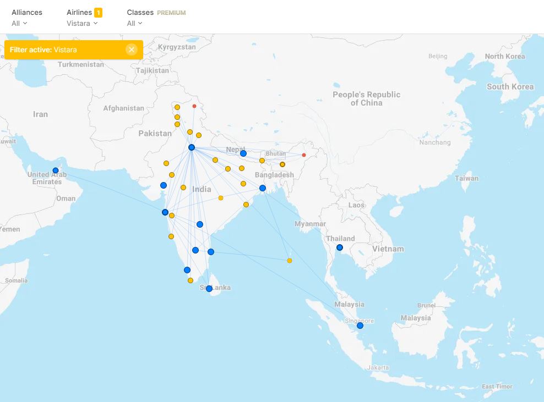Dismiss the Vistara filter with the X button
Image resolution: width=544 pixels, height=402 pixels.
click(131, 49)
